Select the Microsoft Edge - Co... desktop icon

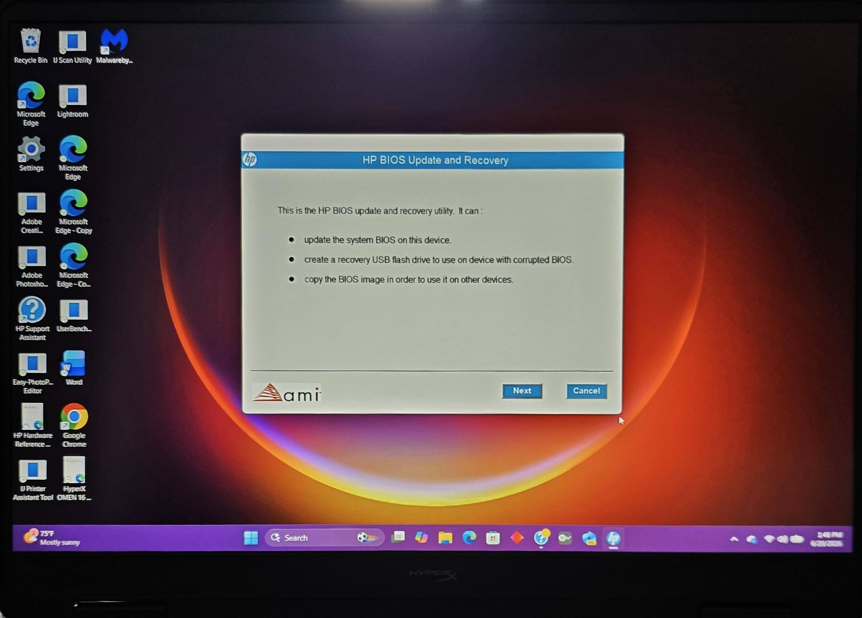[74, 266]
